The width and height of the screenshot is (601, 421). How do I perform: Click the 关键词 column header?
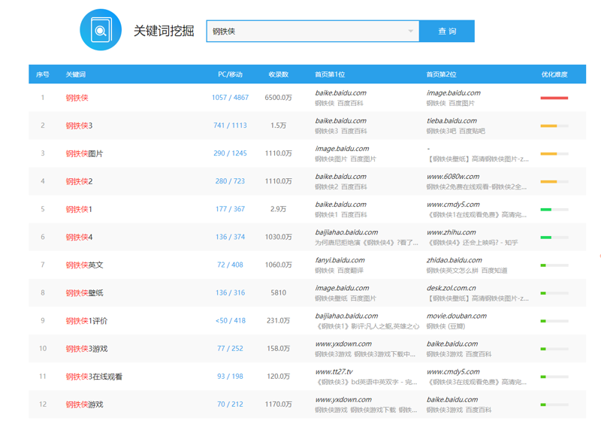coord(76,74)
